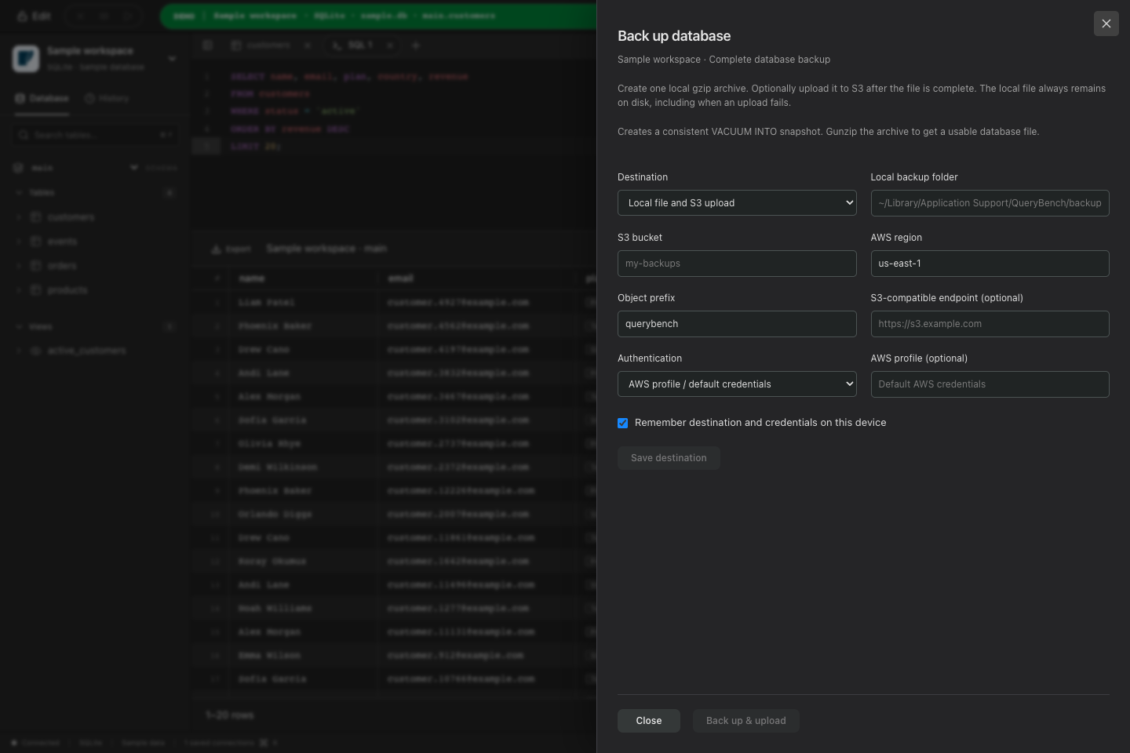Click the Export button above results grid
The width and height of the screenshot is (1130, 753).
click(x=231, y=249)
